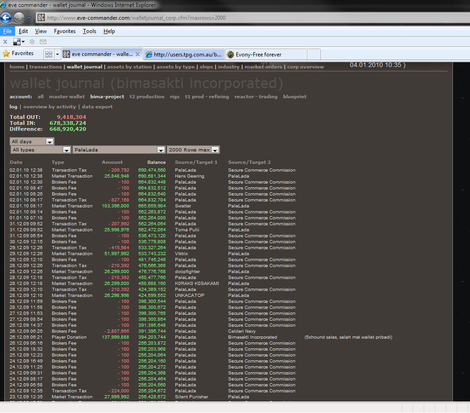Click the Date column header
The height and width of the screenshot is (413, 470).
(x=16, y=162)
